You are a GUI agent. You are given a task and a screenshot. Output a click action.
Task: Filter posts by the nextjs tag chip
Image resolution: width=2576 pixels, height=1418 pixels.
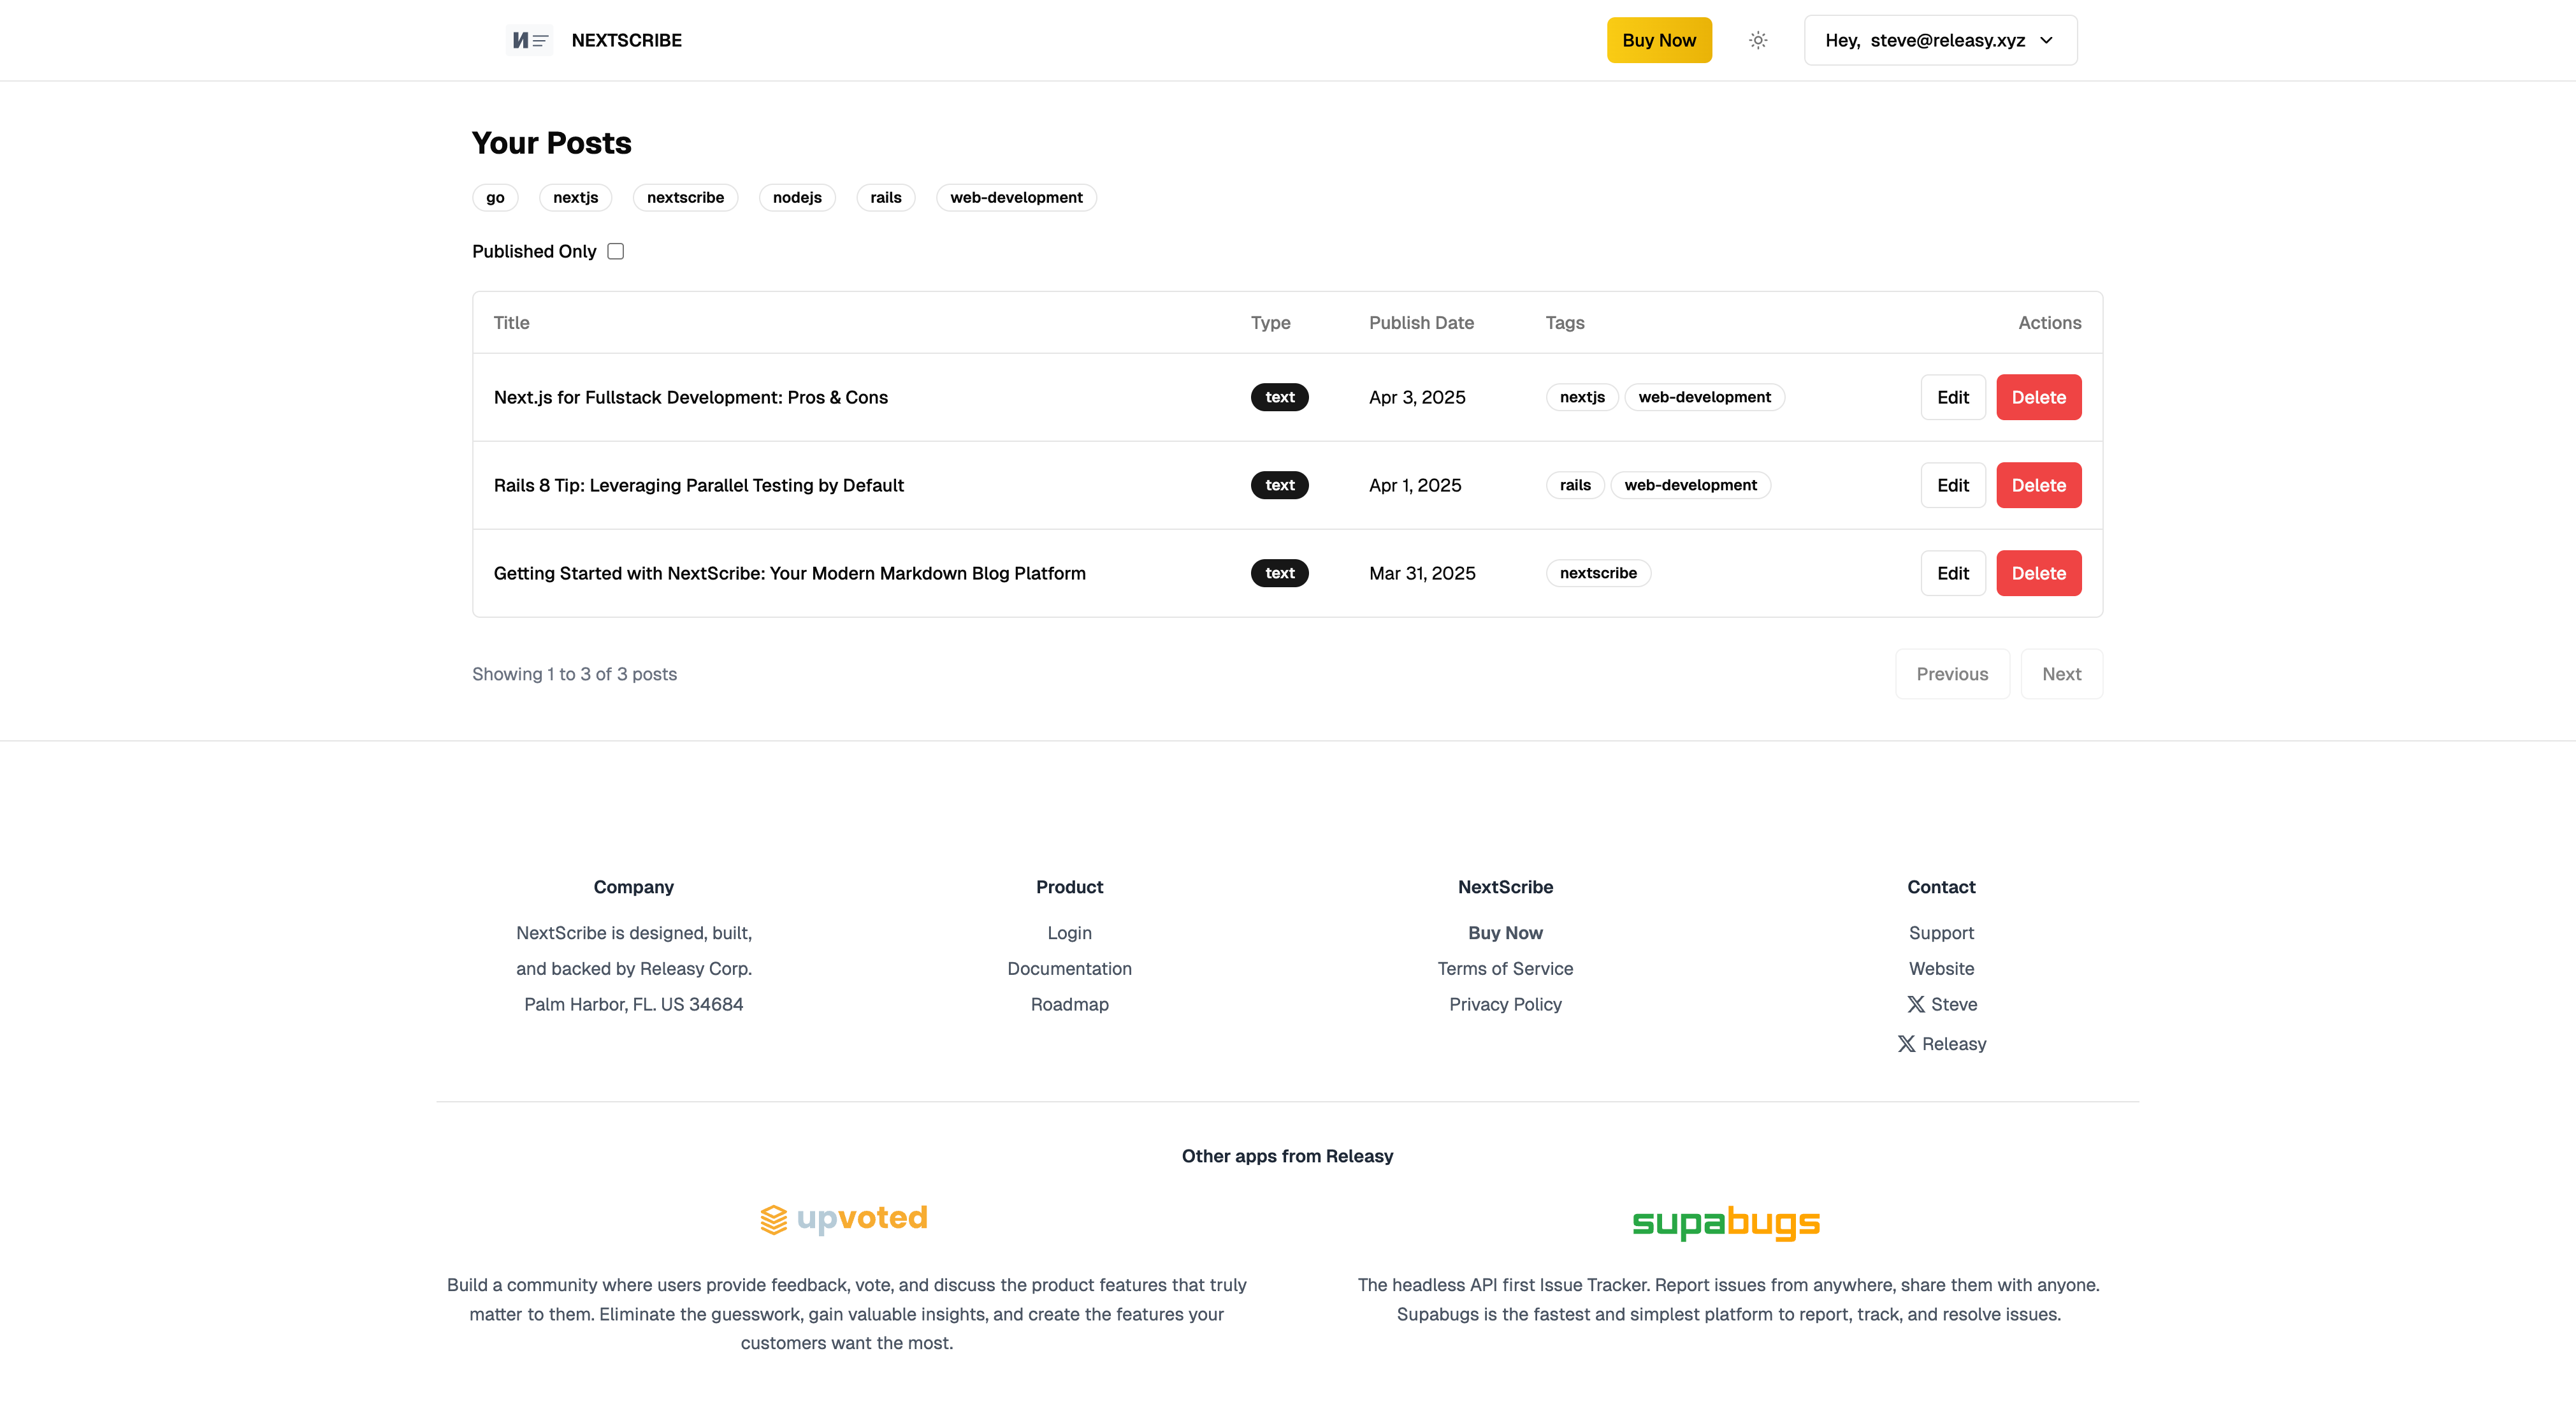click(x=575, y=197)
